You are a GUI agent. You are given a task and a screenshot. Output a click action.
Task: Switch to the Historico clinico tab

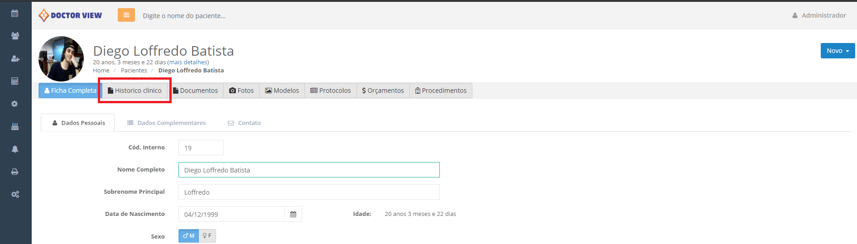[135, 91]
